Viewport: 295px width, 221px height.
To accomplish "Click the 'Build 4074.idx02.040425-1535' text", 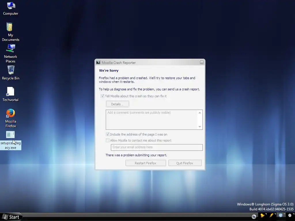I will click(271, 209).
